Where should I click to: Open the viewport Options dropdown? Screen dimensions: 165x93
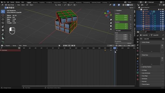[x=132, y=8]
